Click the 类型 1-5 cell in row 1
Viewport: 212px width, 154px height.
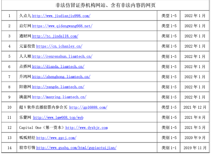tap(169, 16)
